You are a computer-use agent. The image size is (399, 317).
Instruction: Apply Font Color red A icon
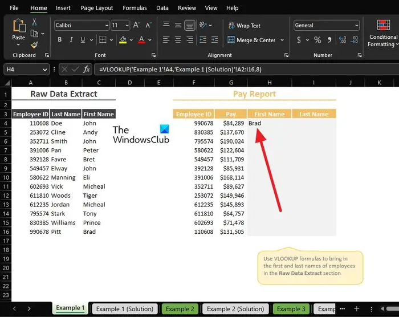pyautogui.click(x=141, y=40)
